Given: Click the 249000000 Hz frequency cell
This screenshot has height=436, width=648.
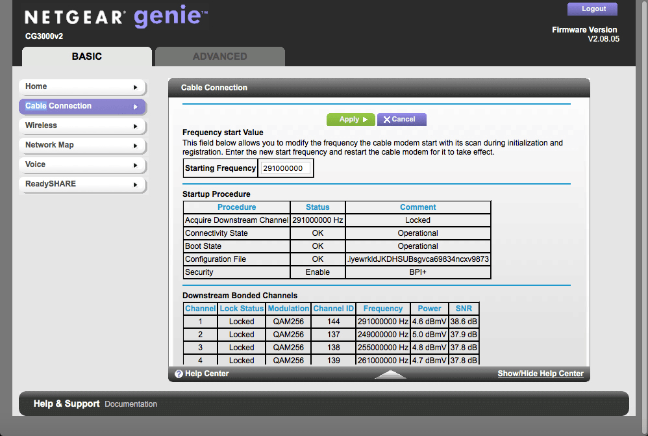Looking at the screenshot, I should coord(383,335).
